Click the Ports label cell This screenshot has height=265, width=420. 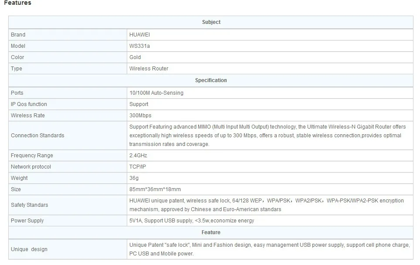17,93
